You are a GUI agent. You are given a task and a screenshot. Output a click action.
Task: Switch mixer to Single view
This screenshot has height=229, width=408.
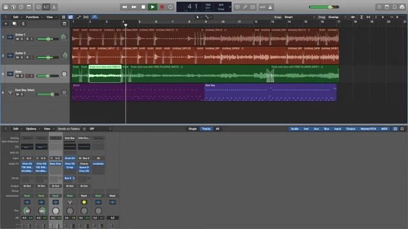coord(193,128)
